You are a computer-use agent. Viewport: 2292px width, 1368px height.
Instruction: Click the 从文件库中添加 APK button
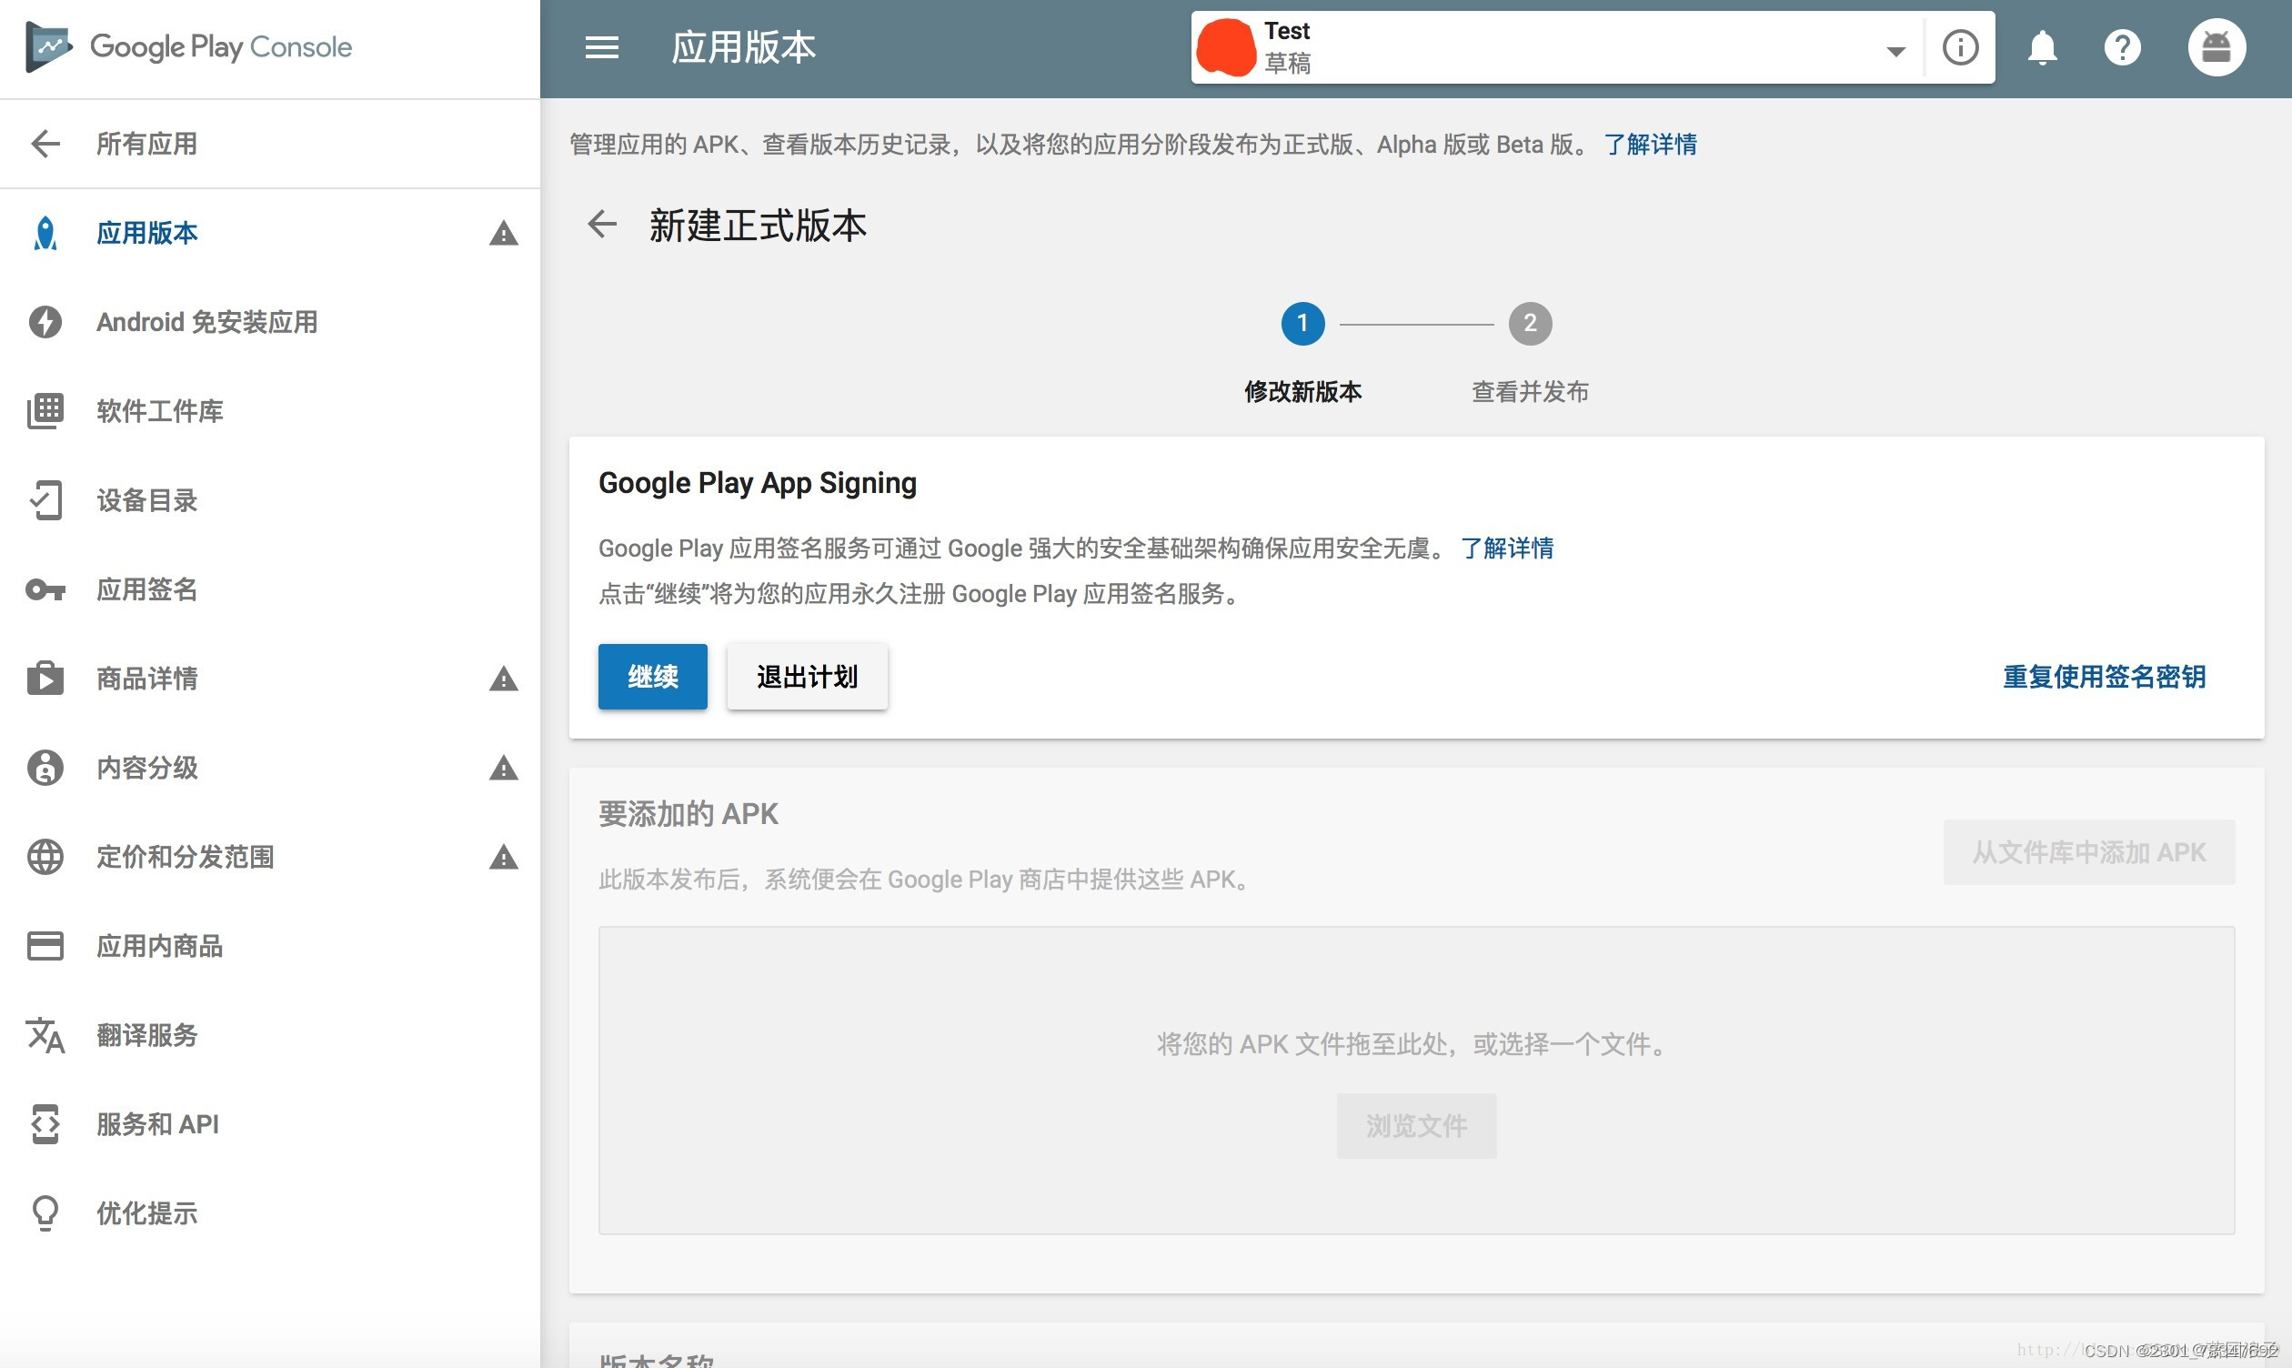tap(2088, 850)
